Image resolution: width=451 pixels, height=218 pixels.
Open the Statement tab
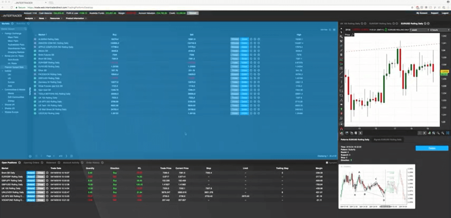coord(51,162)
